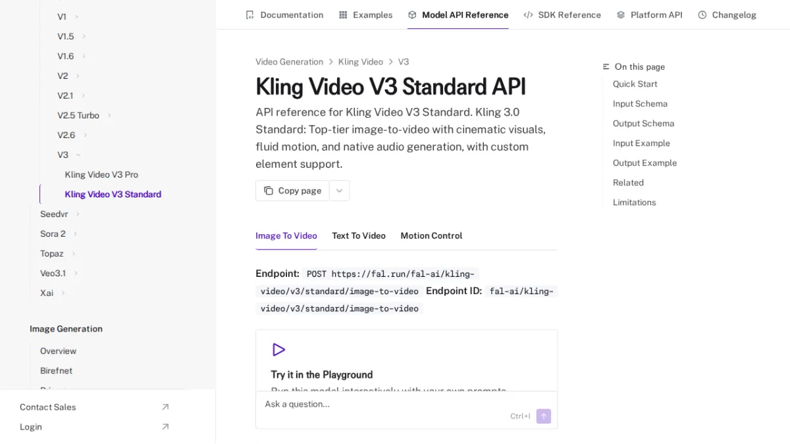Jump to Quick Start section
This screenshot has height=444, width=790.
635,84
